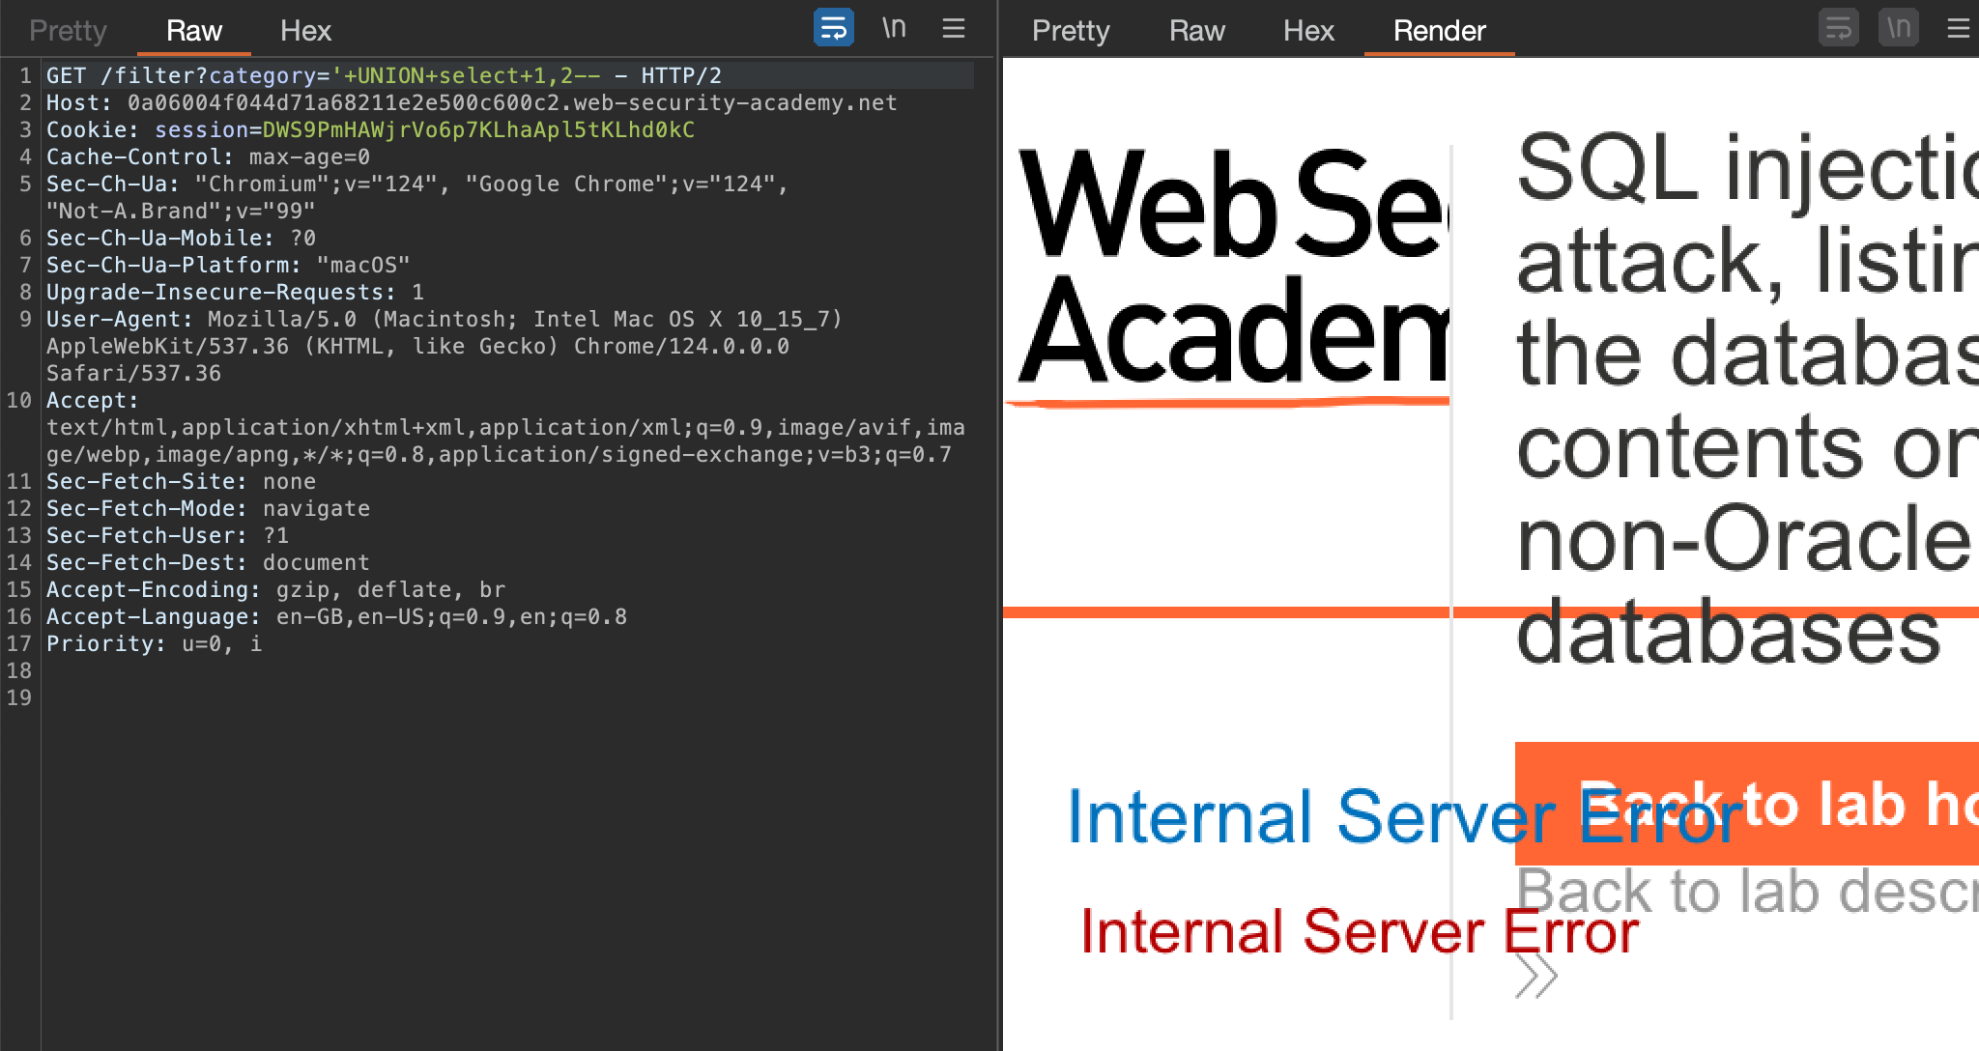Click the Host header line
Screen dimensions: 1979x1051
472,103
